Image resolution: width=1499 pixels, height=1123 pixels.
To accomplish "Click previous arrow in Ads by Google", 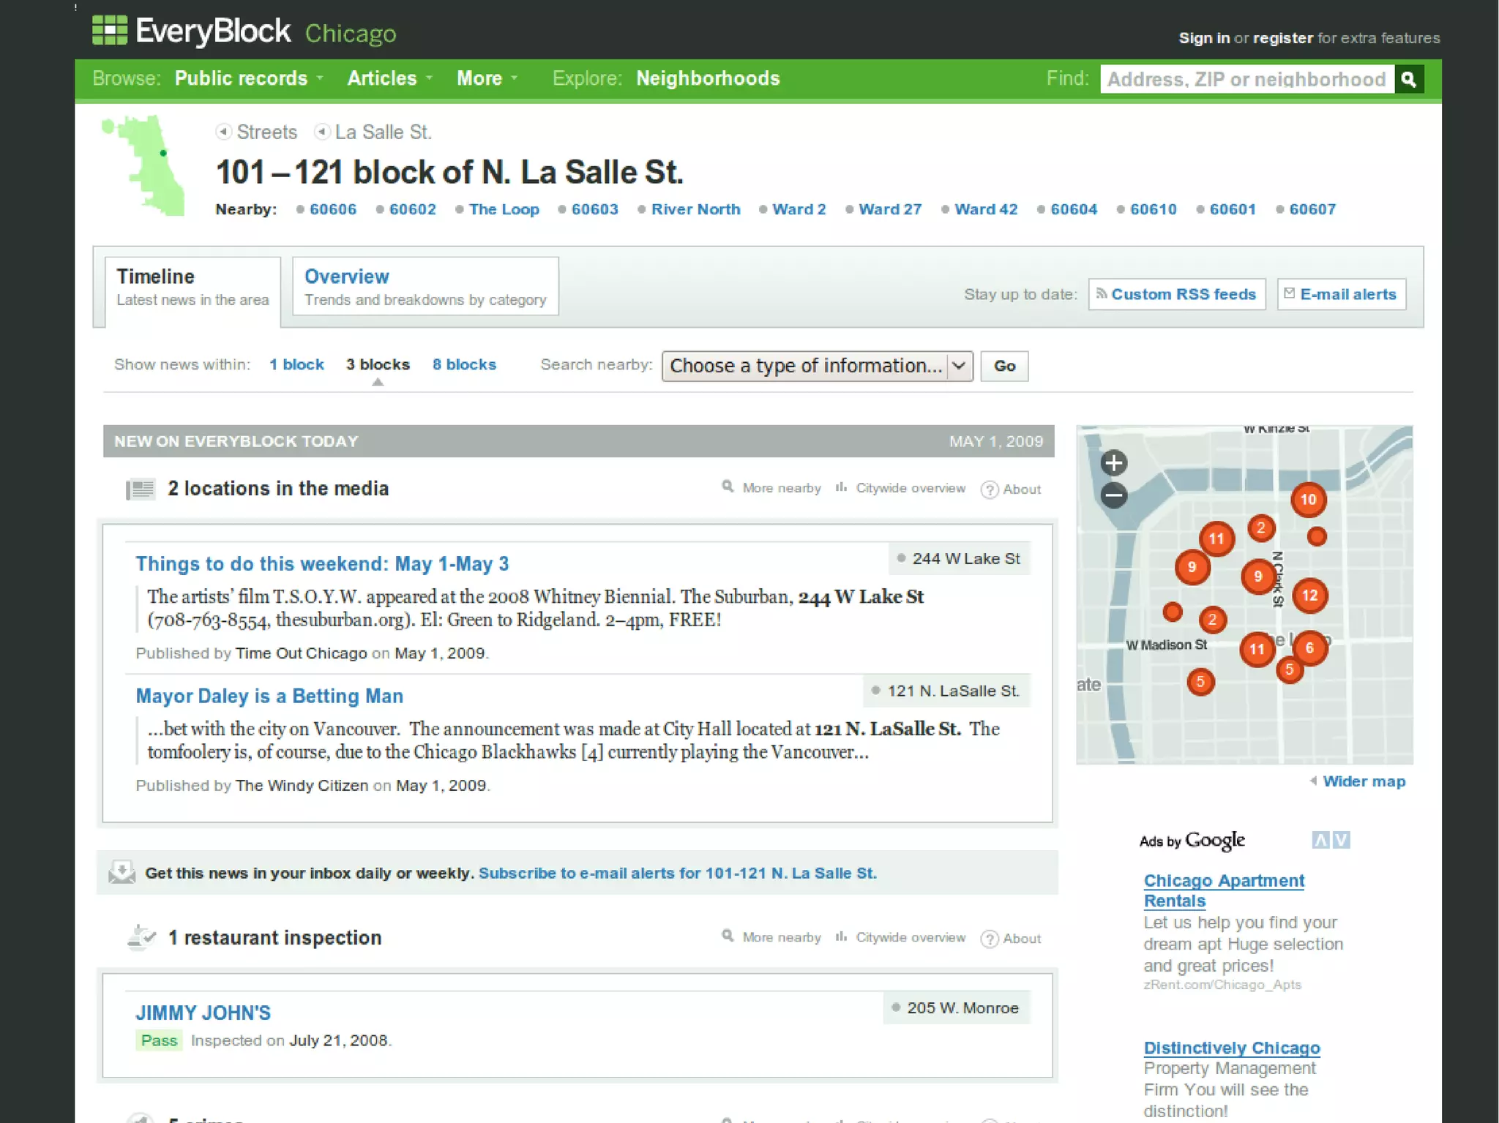I will point(1320,840).
